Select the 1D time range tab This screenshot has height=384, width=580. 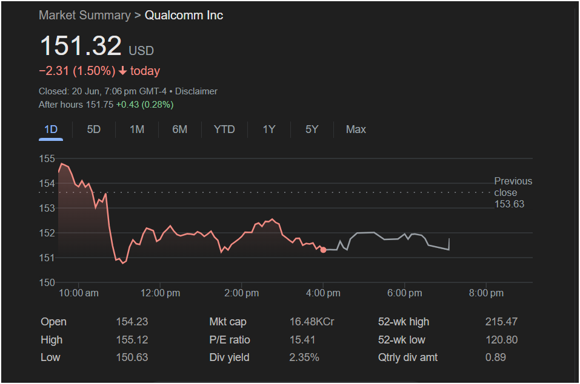(x=51, y=129)
